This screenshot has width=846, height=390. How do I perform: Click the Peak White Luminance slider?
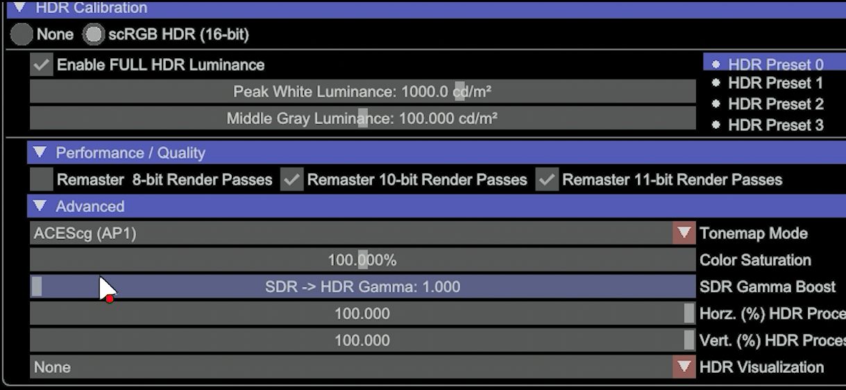362,91
